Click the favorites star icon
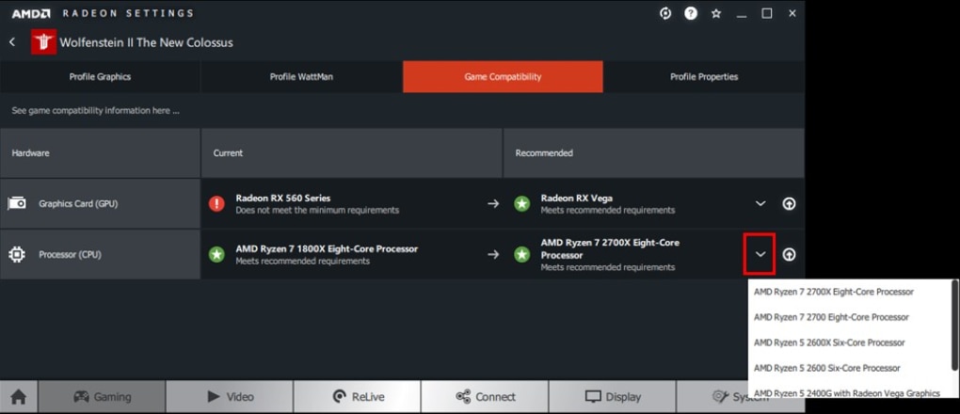The height and width of the screenshot is (414, 960). pos(716,13)
